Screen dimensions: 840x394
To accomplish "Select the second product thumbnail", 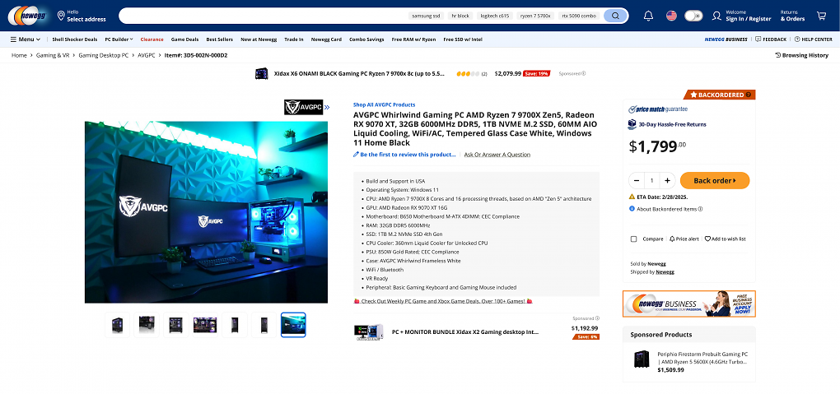I will (147, 325).
